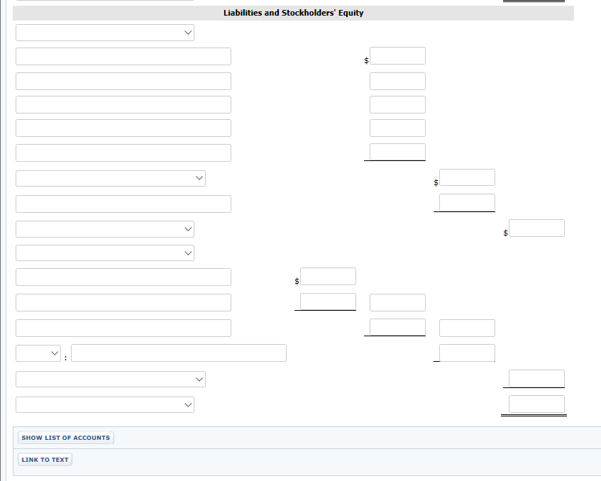Click the double-underlined total amount field at the bottom
601x481 pixels.
pos(536,404)
